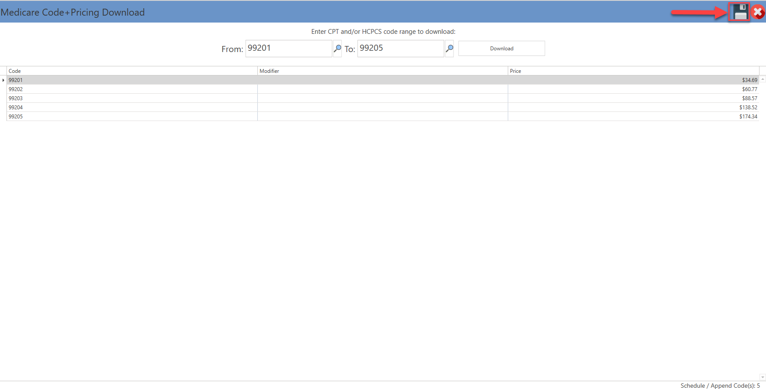Click price cell $138.52
Screen dimensions: 766x389
(633, 108)
